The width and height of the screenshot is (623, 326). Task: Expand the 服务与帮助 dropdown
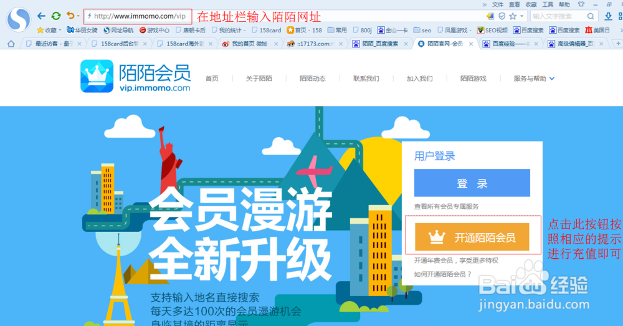534,79
